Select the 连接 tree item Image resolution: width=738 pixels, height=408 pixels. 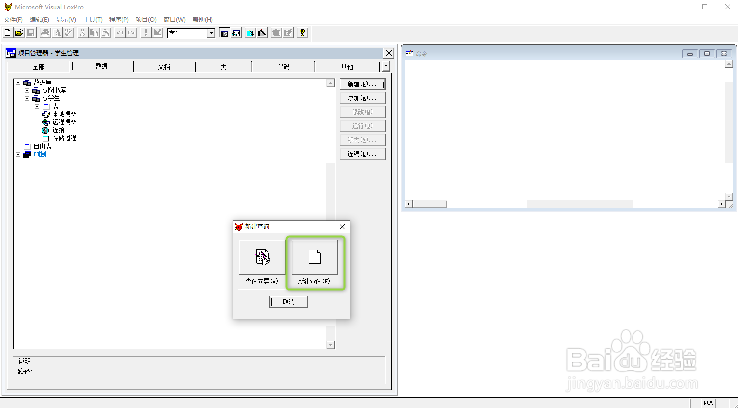(59, 130)
